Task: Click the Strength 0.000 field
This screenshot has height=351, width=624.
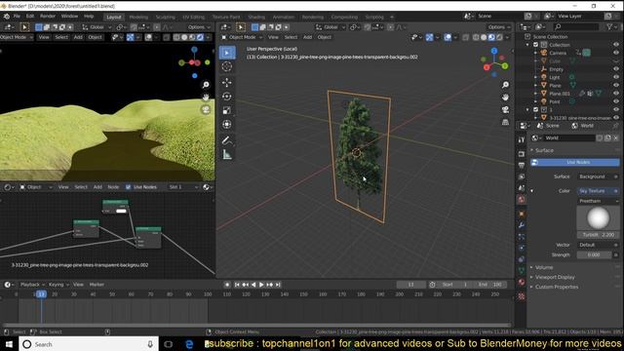Action: tap(594, 254)
